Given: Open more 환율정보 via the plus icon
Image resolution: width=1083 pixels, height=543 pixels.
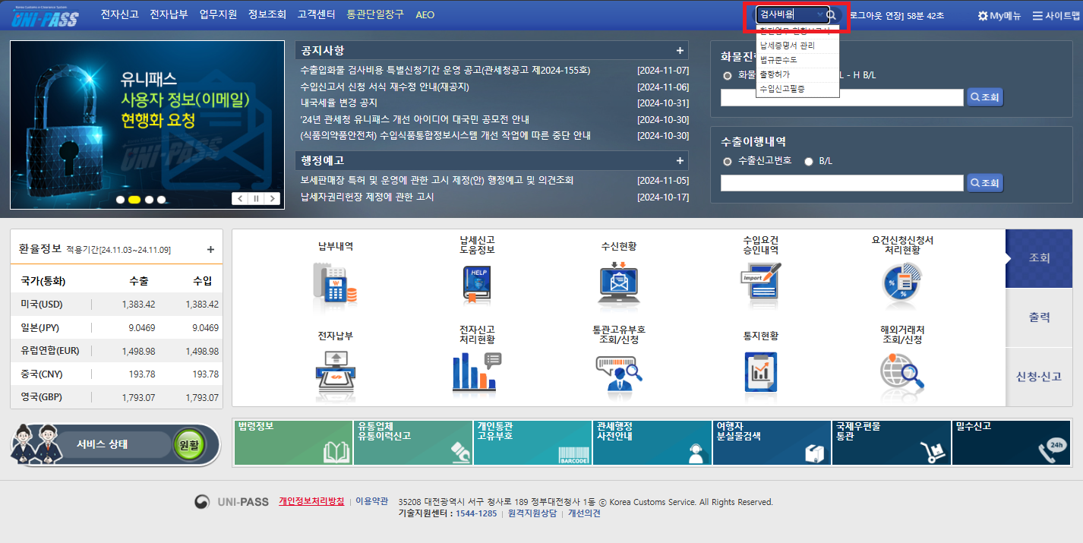Looking at the screenshot, I should (210, 249).
